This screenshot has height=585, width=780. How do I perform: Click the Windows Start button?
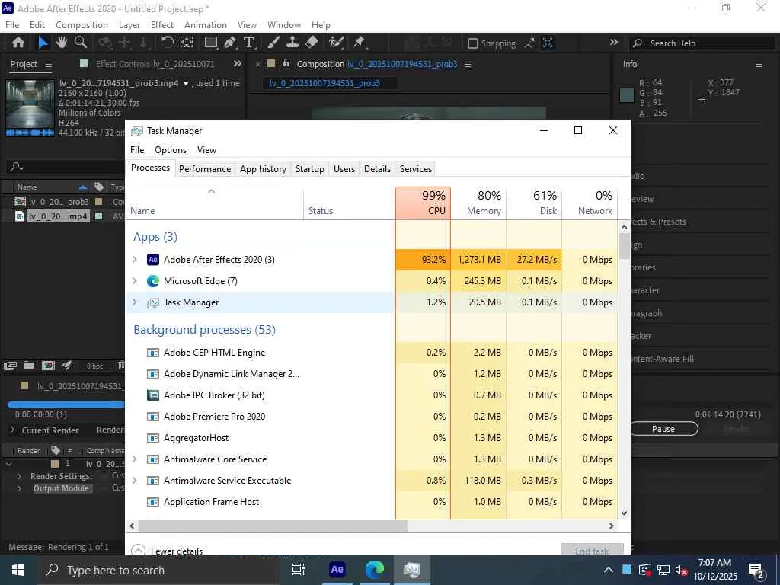18,570
